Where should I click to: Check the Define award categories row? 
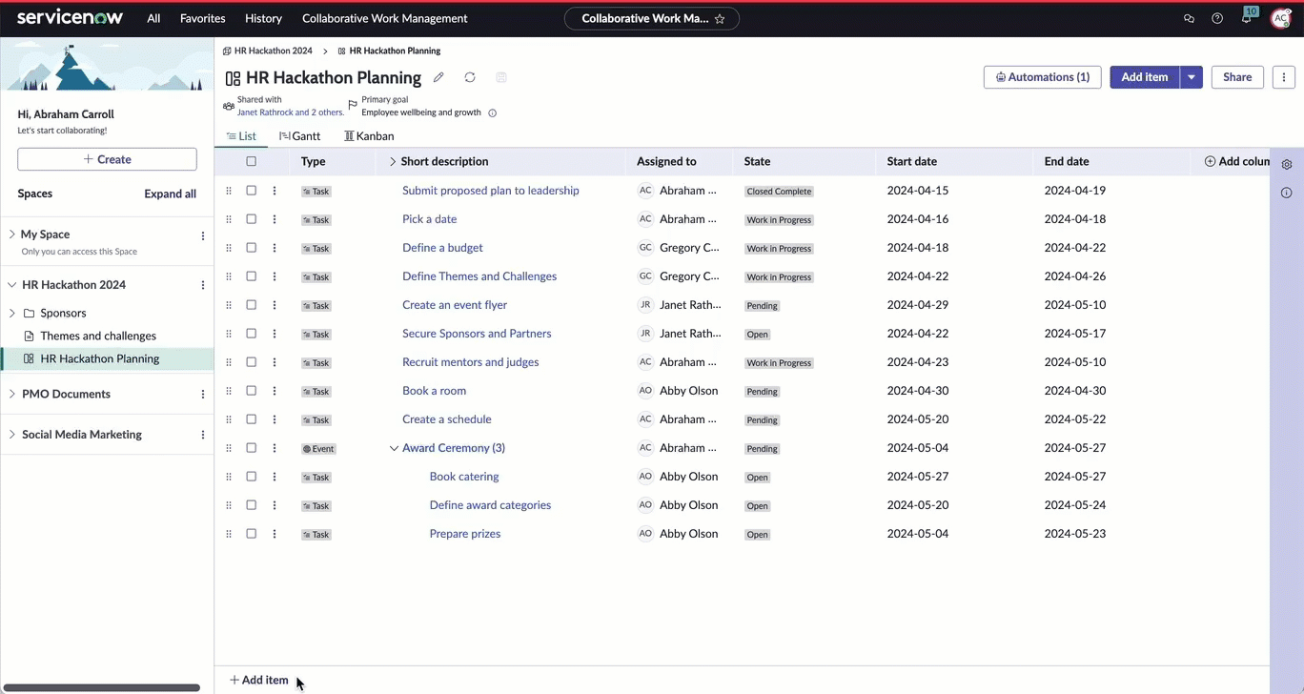[252, 505]
